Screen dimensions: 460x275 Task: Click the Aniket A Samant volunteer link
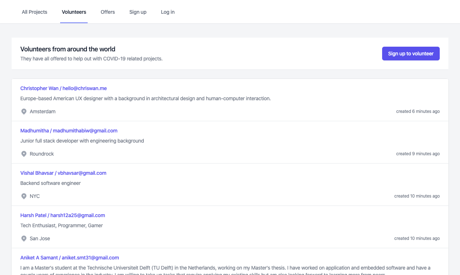click(70, 258)
